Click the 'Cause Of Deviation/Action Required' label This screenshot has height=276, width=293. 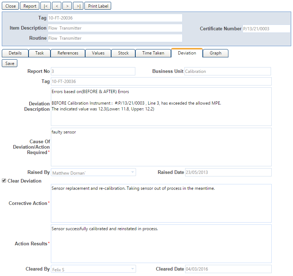(x=31, y=147)
